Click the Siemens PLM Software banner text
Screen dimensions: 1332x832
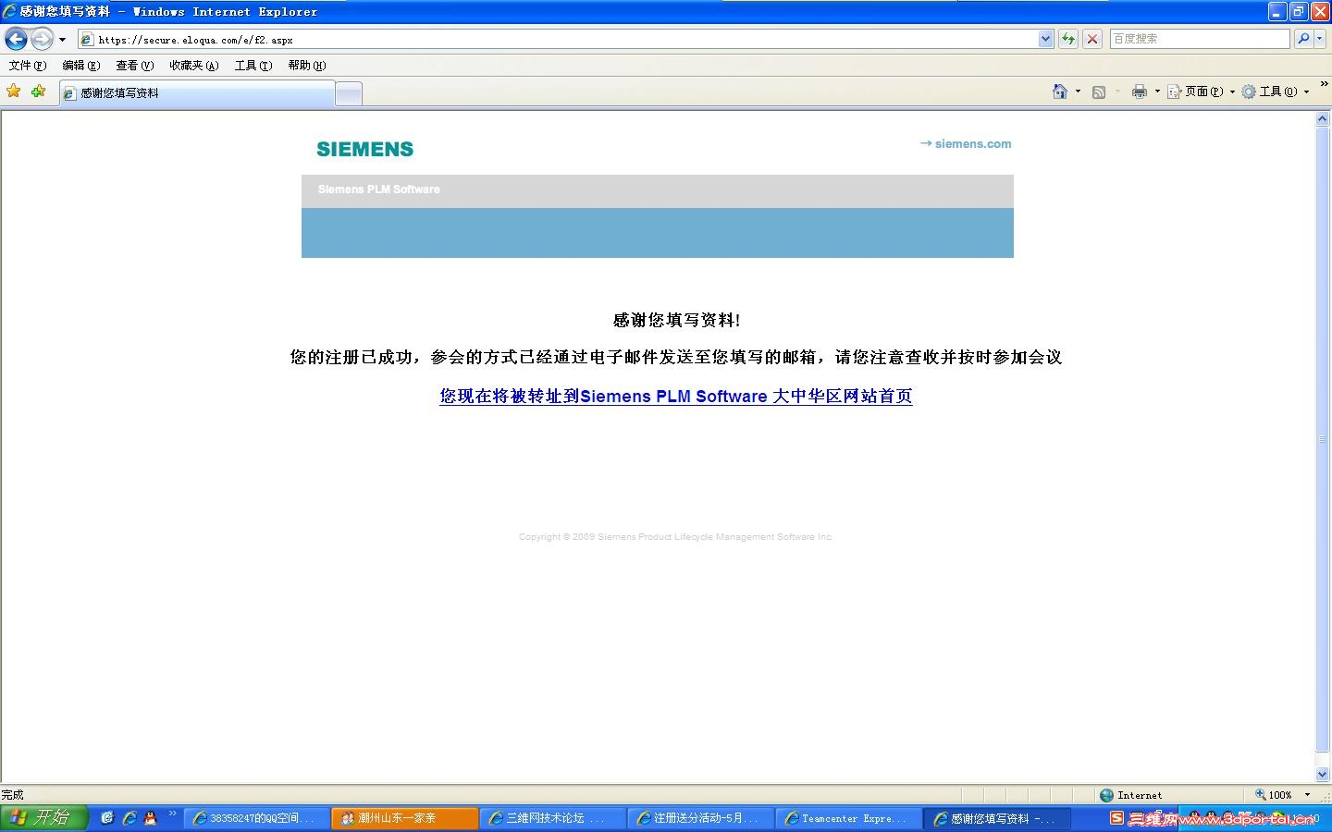(379, 190)
